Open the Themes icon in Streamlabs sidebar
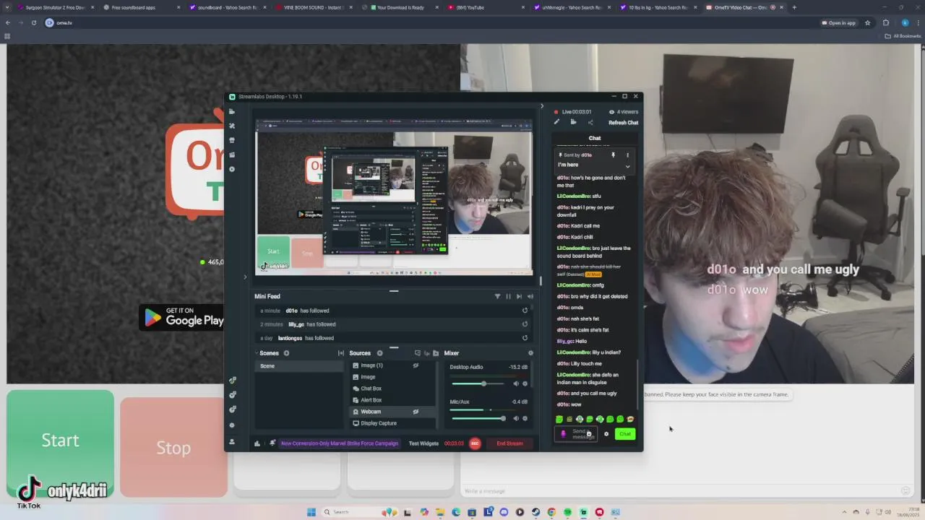The width and height of the screenshot is (925, 520). [232, 126]
